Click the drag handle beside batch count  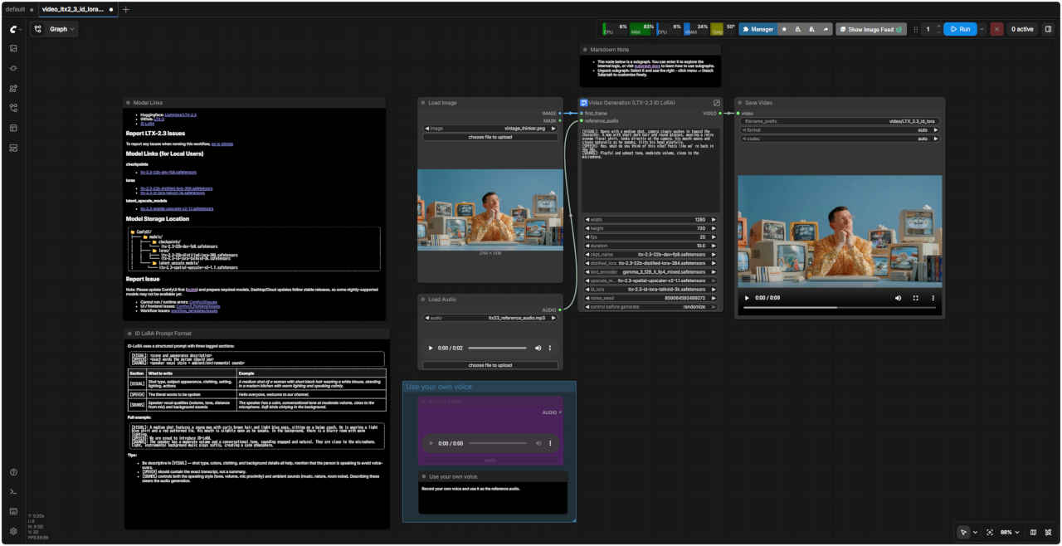tap(916, 29)
